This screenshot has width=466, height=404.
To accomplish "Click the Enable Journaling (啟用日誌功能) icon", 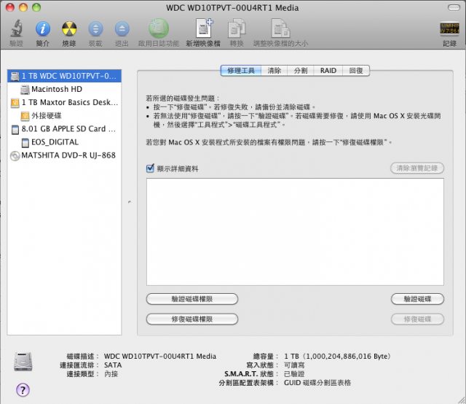I will 159,28.
